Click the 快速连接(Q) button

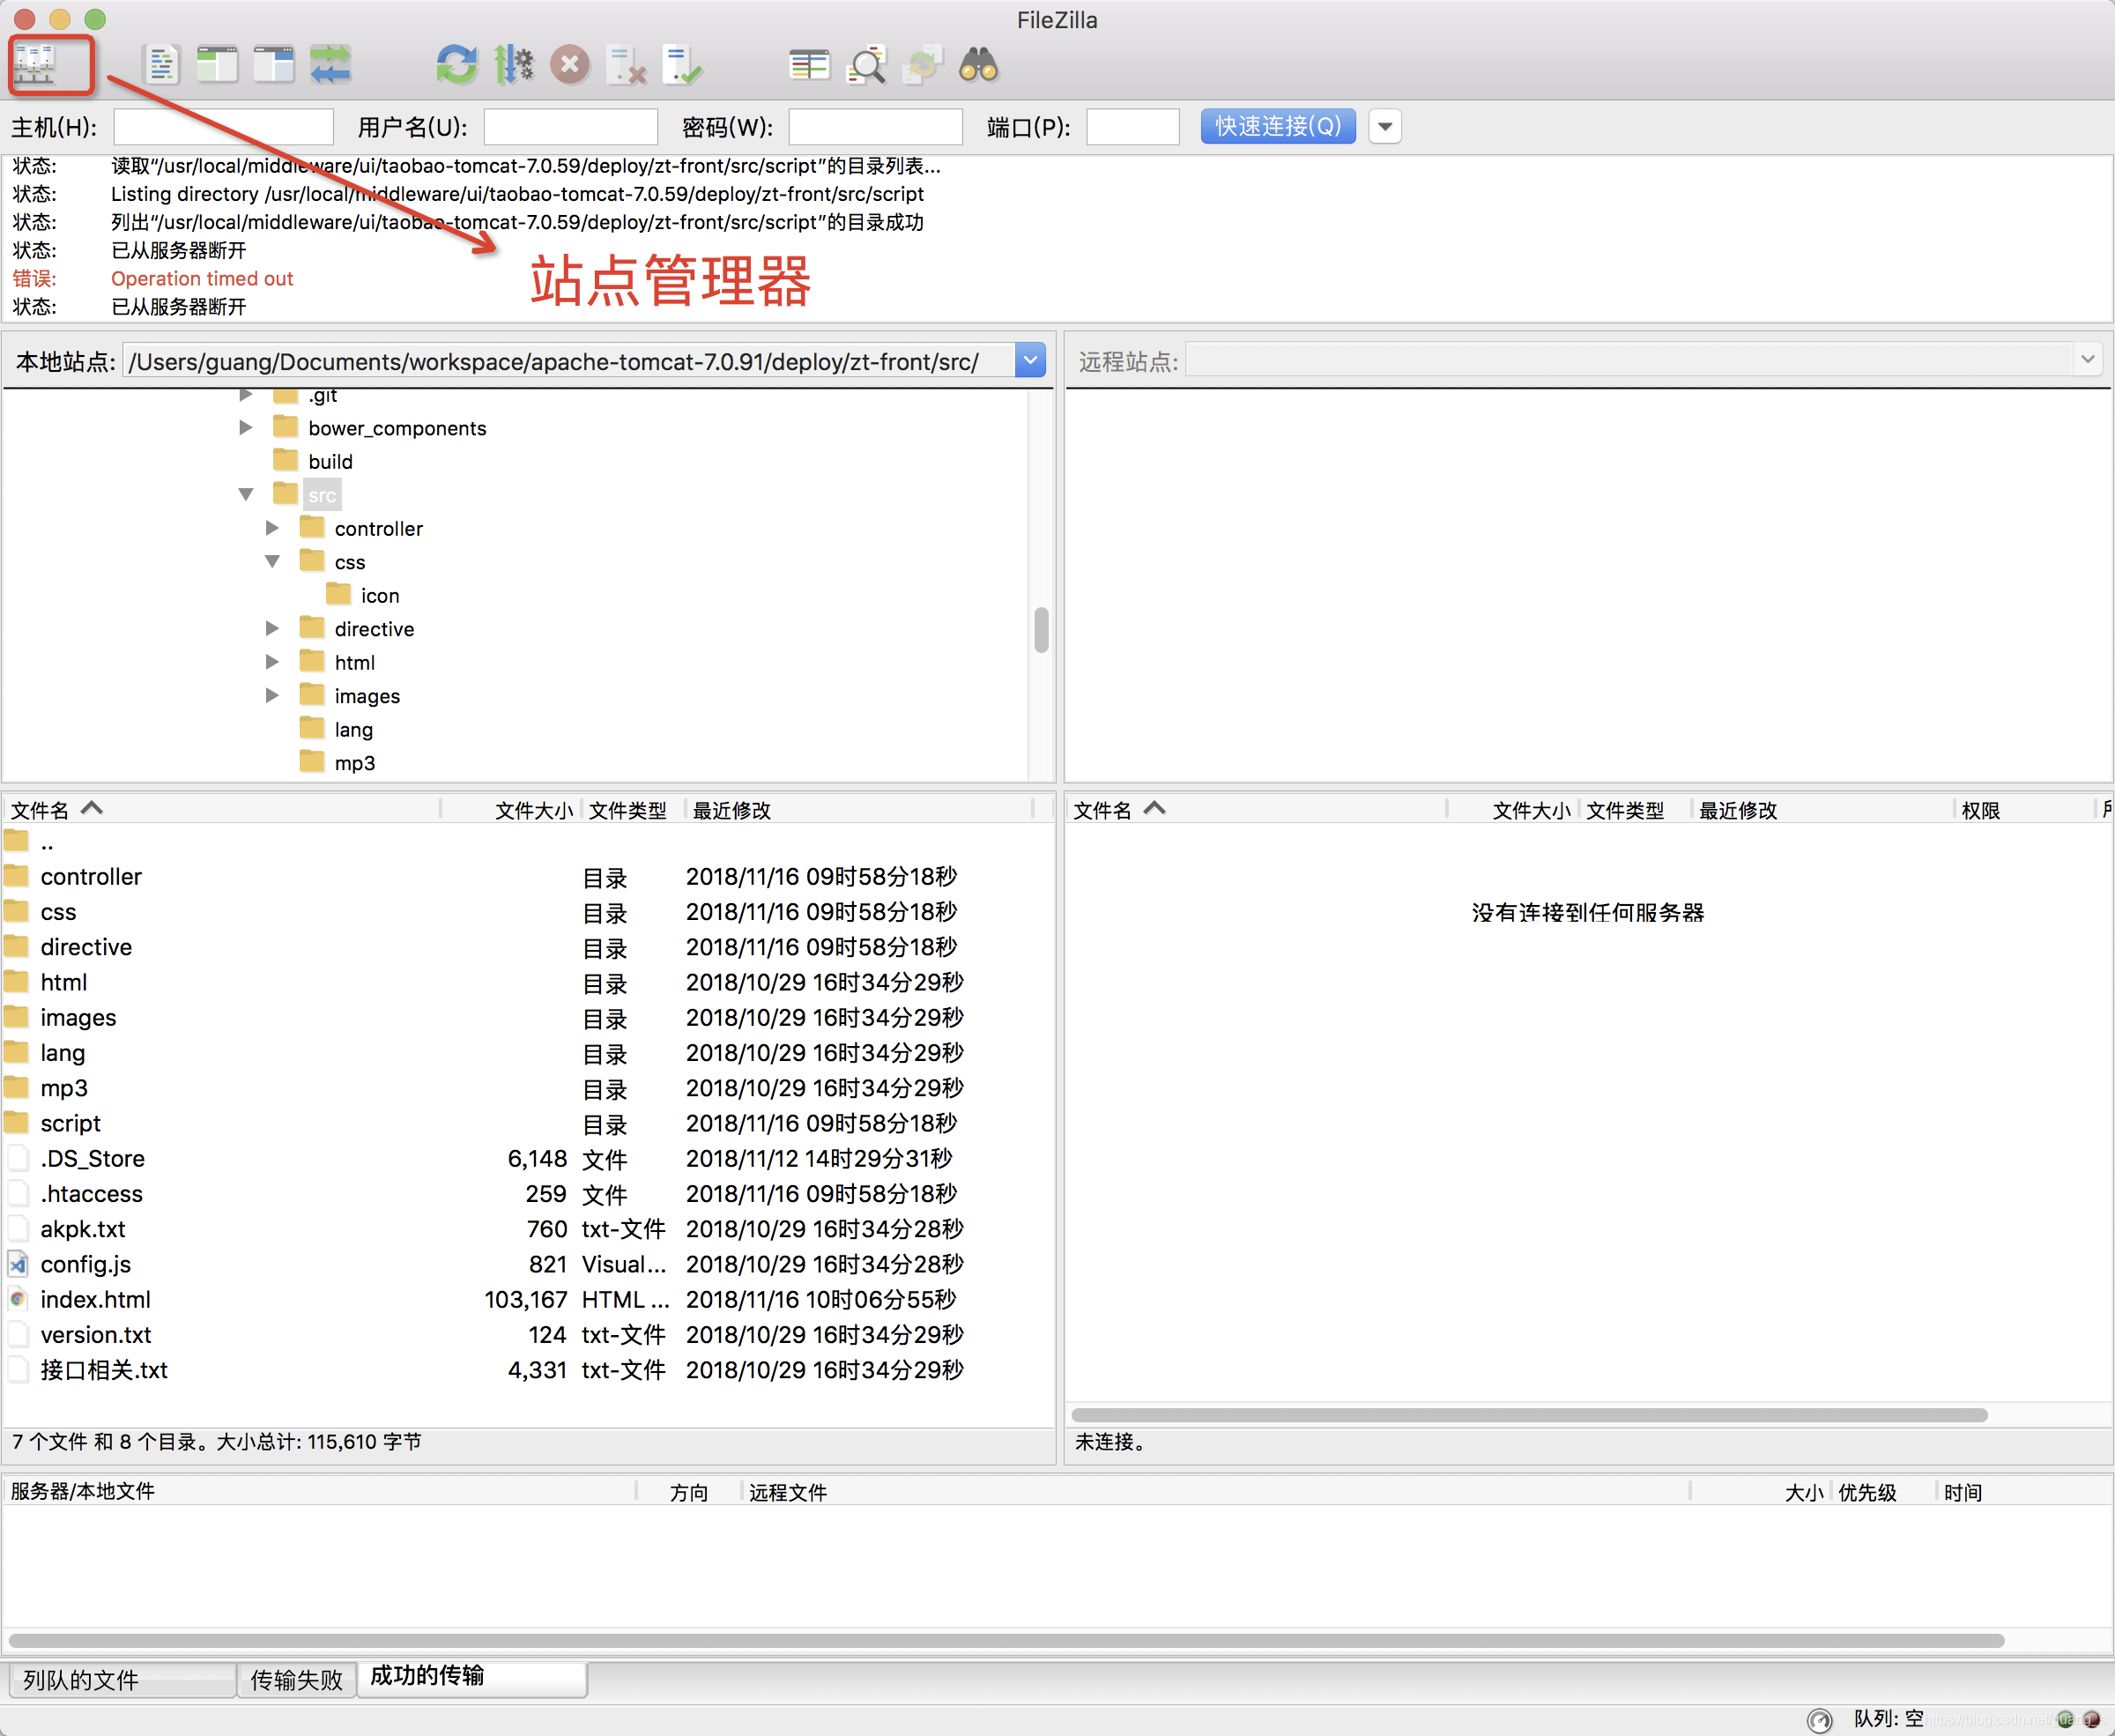click(1278, 126)
